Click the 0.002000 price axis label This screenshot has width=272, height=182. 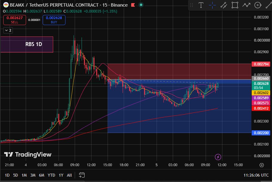coord(262,156)
